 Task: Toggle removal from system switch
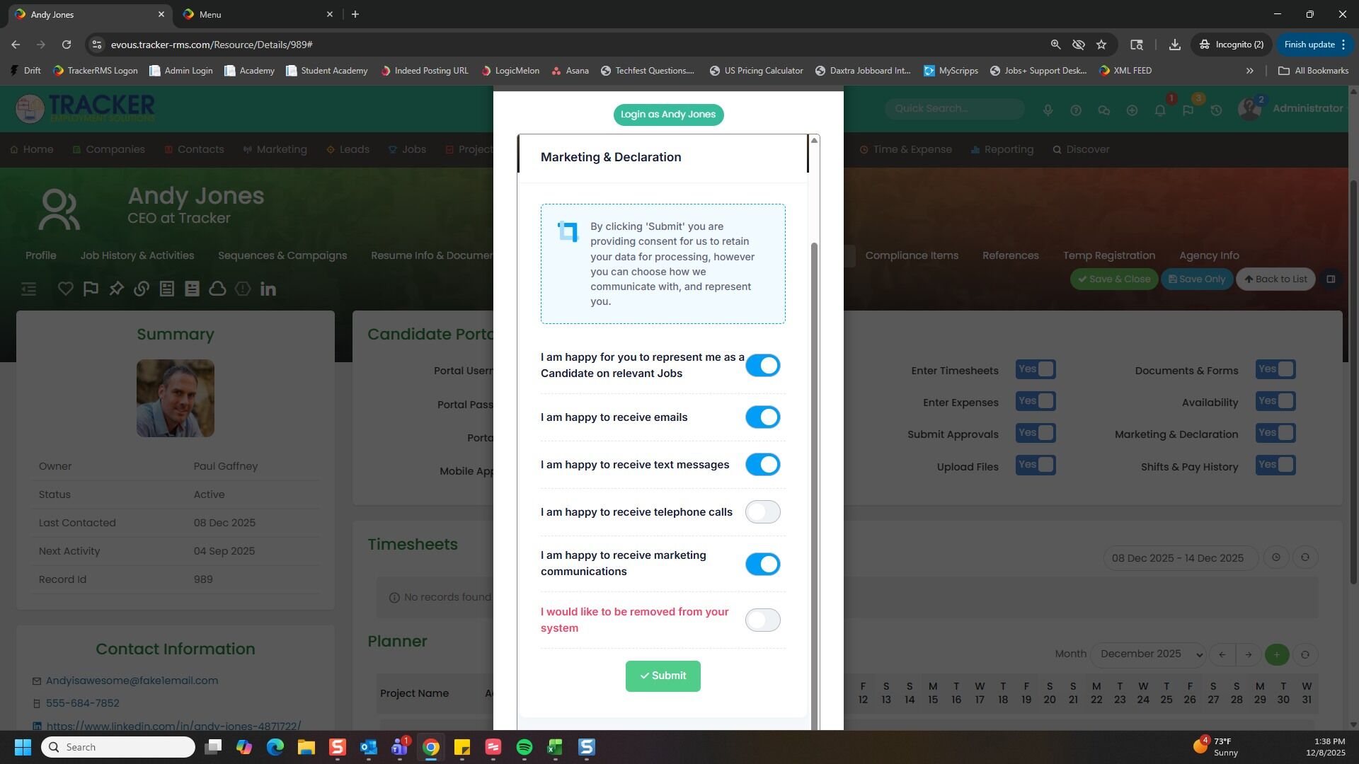[762, 620]
